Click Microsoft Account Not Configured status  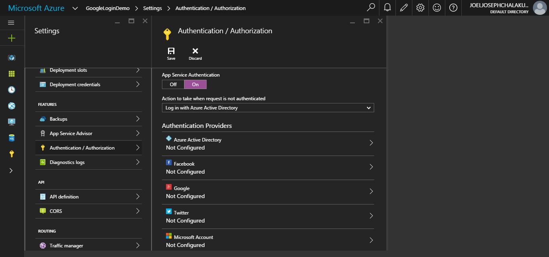[x=185, y=245]
